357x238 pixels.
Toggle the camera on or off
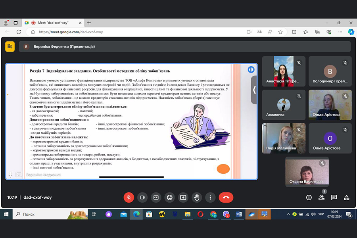point(142,197)
